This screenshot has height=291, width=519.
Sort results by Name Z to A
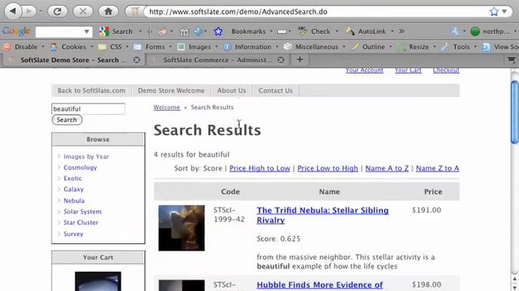(x=437, y=168)
